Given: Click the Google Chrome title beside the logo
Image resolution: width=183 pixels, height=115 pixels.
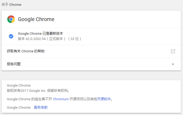Looking at the screenshot, I should (x=36, y=19).
